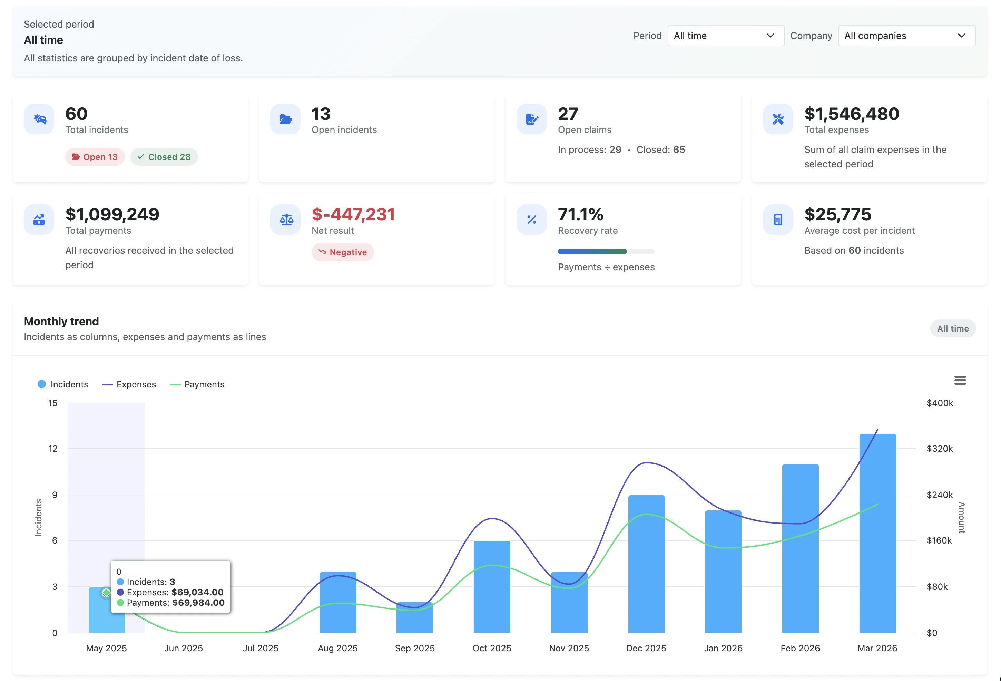Click the car crash incidents icon
Image resolution: width=1001 pixels, height=681 pixels.
[x=39, y=119]
